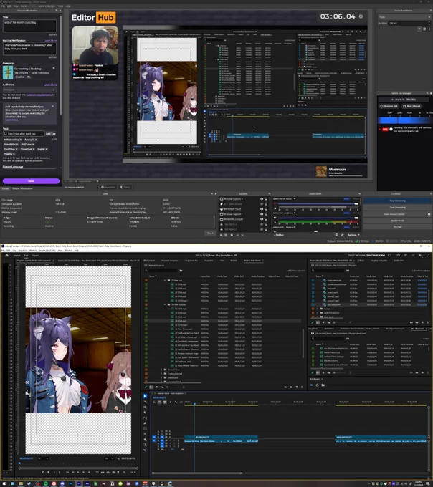Click the Premiere Home icon
The image size is (433, 487).
7,255
